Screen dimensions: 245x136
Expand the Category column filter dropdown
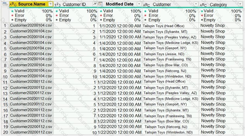(240, 5)
